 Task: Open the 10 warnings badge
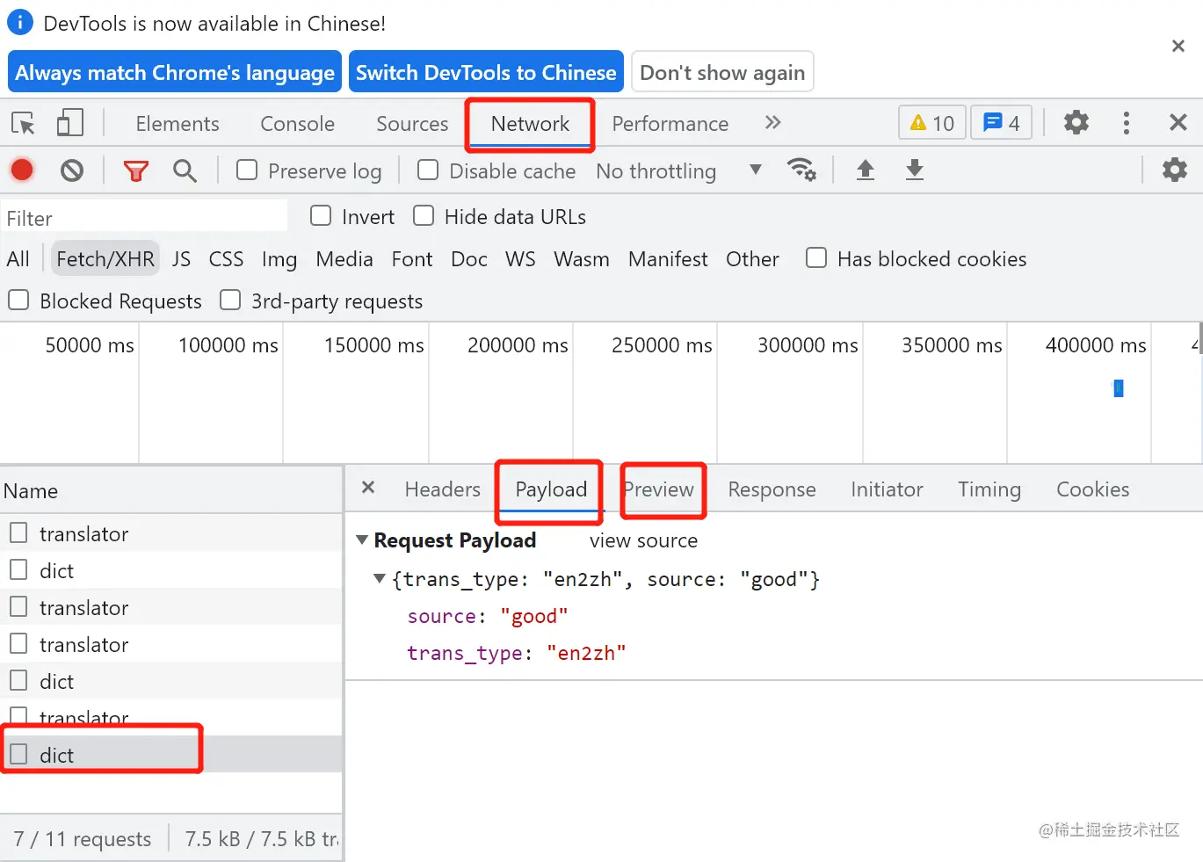click(x=932, y=123)
